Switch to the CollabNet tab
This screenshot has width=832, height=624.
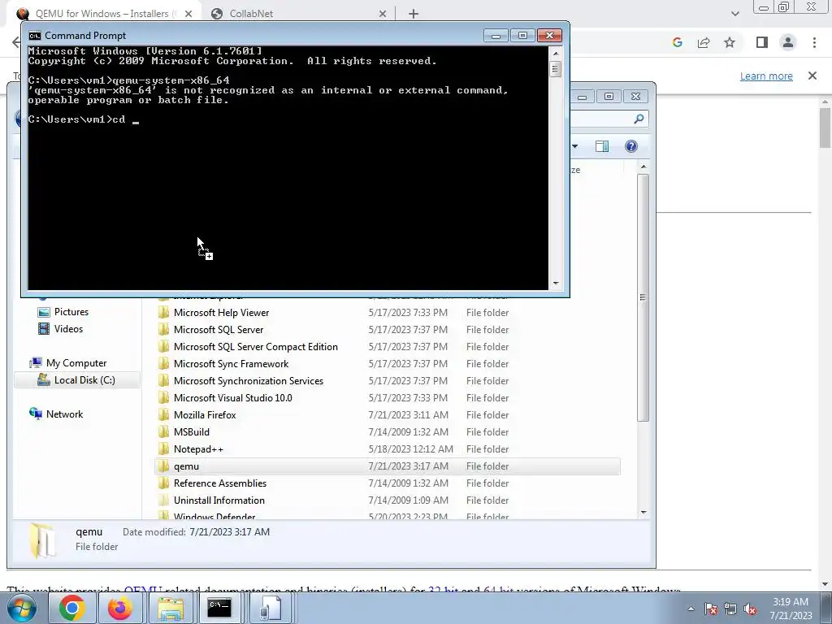click(x=297, y=14)
